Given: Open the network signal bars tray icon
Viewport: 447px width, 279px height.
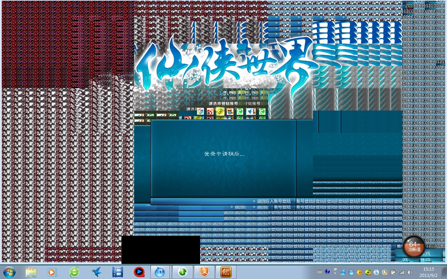Looking at the screenshot, I should click(402, 272).
